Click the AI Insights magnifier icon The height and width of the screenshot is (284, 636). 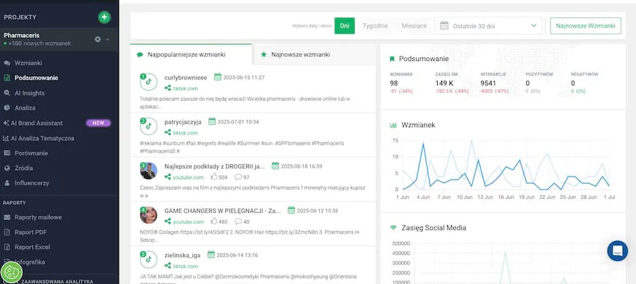(x=7, y=93)
